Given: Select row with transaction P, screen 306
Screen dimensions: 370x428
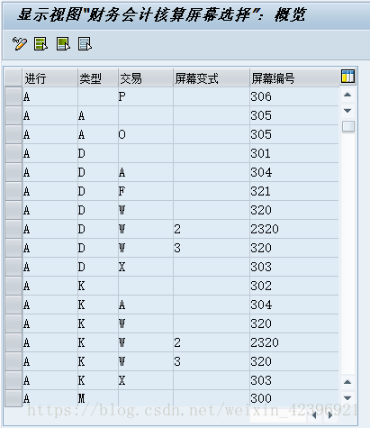Looking at the screenshot, I should click(x=14, y=96).
